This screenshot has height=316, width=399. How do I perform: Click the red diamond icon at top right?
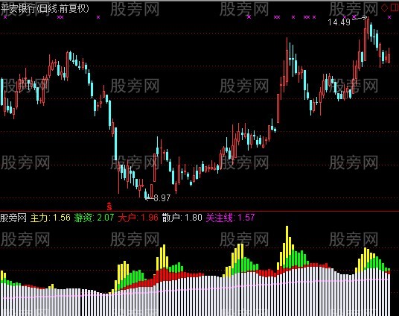pos(384,8)
